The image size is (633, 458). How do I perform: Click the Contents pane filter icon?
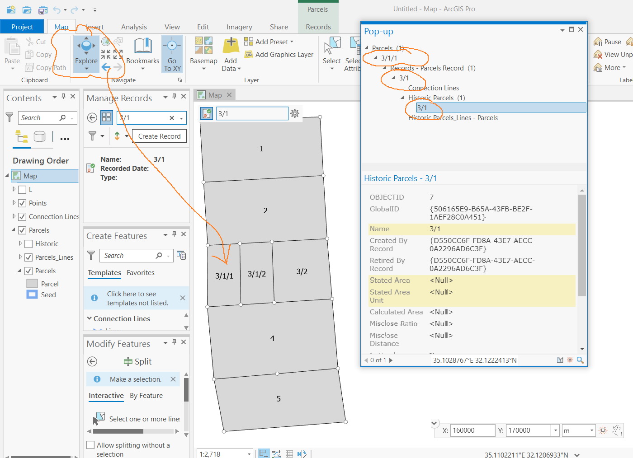coord(9,117)
